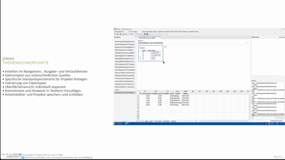Click vertical scrollbar down arrow of worksheet
This screenshot has width=285, height=160.
click(249, 119)
